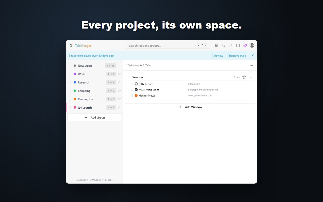Click the news.ycombinator.com URL
323x202 pixels.
click(200, 96)
